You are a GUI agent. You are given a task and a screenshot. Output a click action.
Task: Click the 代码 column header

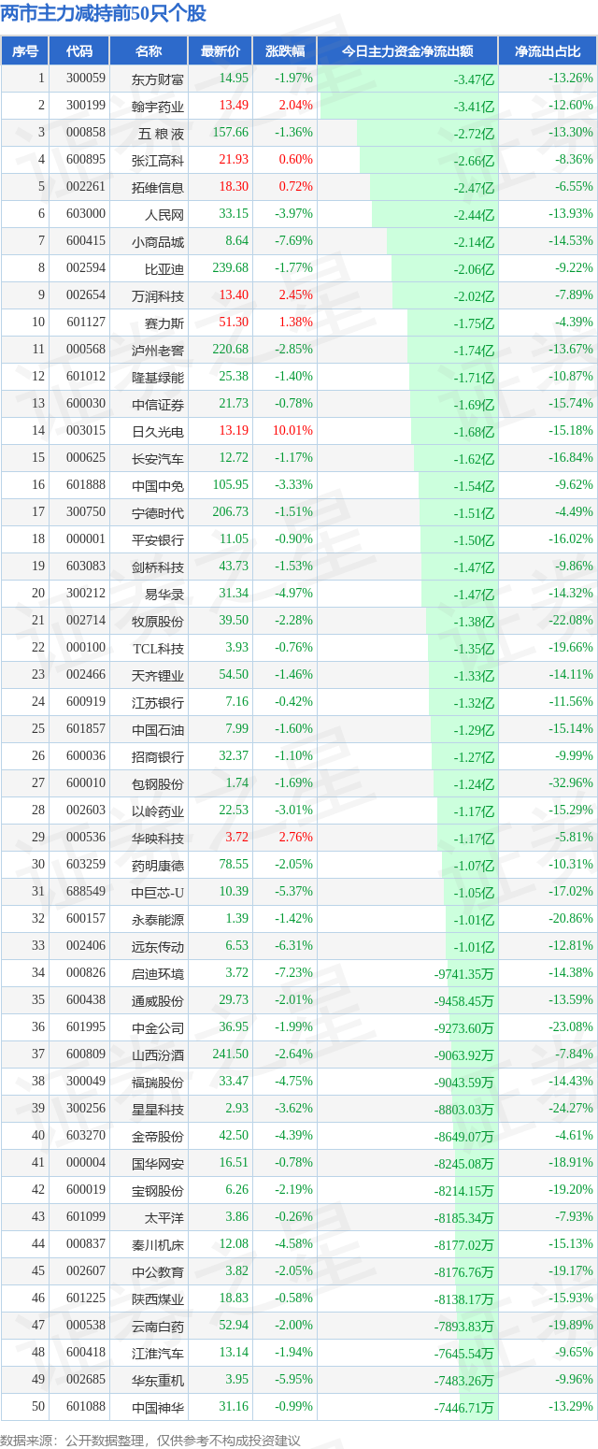79,50
